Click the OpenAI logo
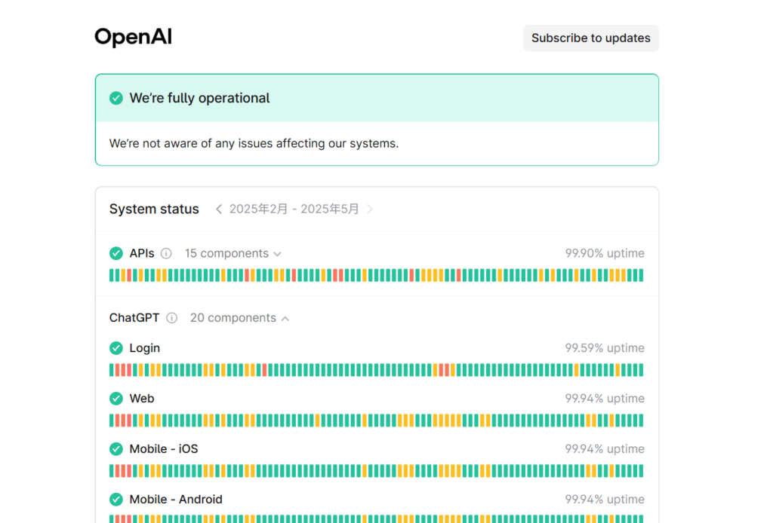Image resolution: width=773 pixels, height=523 pixels. coord(133,38)
